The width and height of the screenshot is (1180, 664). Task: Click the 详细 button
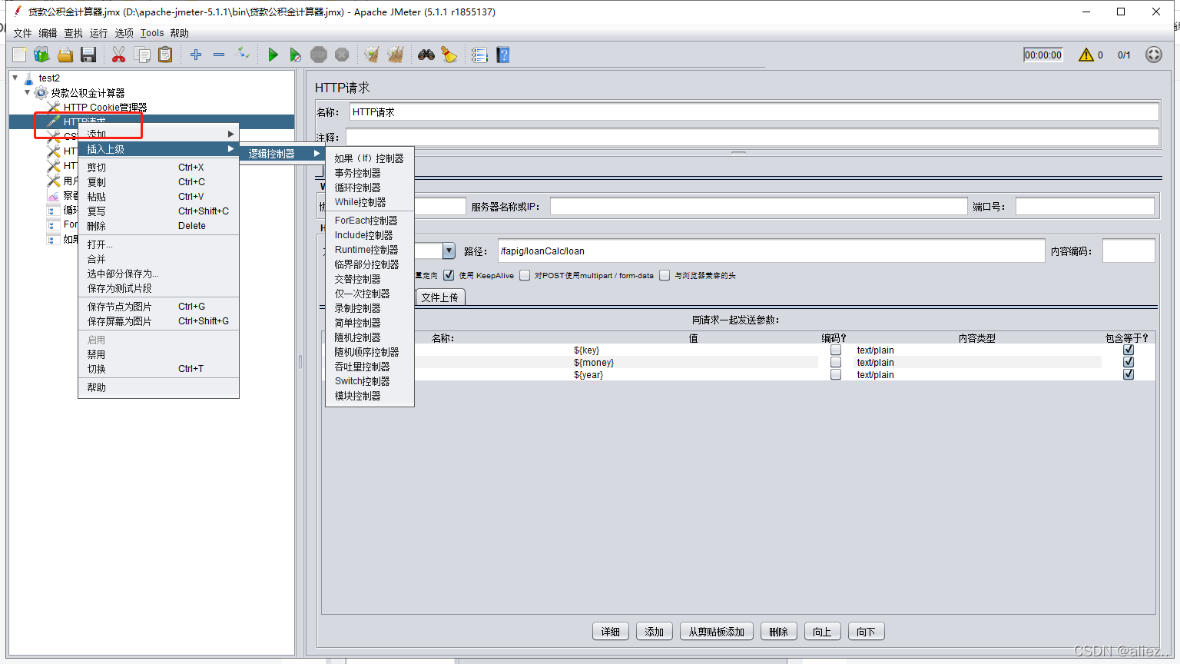coord(611,632)
